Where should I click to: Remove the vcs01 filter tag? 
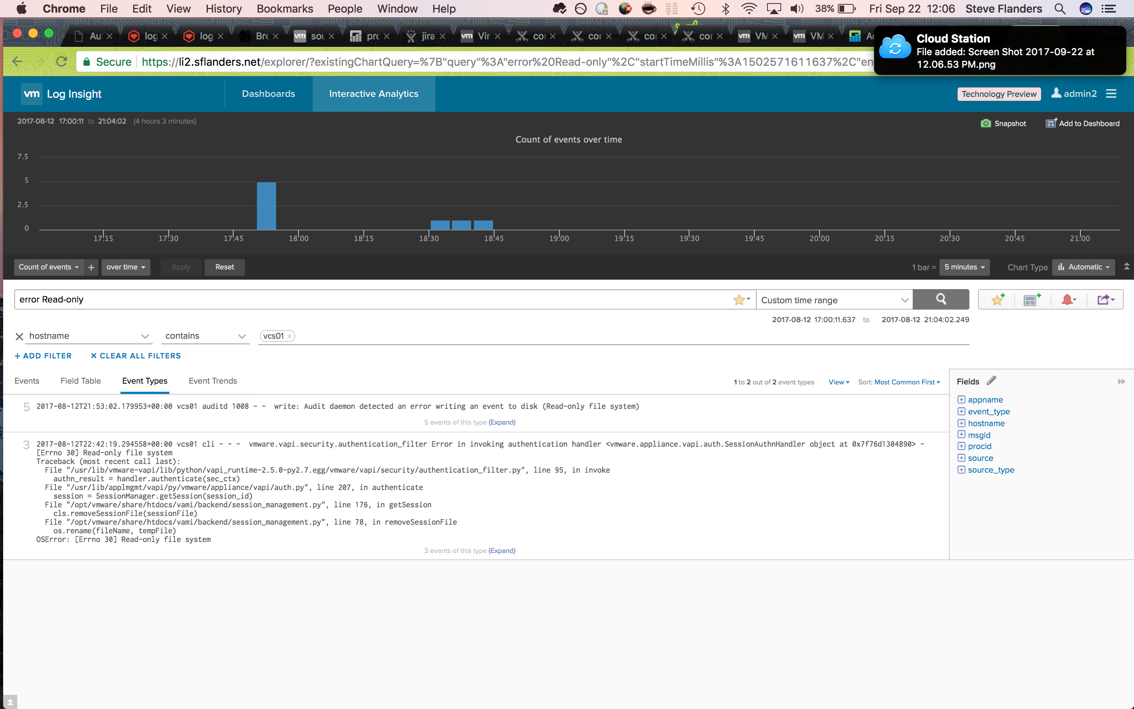[289, 336]
